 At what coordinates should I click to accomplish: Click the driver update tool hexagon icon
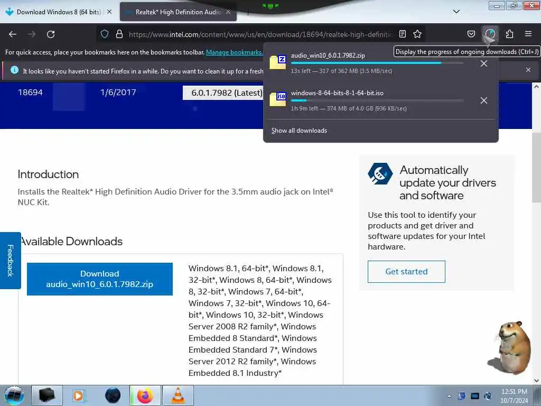[380, 173]
